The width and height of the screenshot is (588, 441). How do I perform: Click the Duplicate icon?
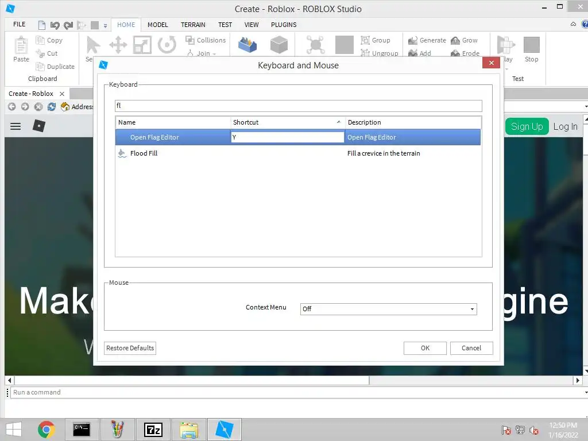[40, 67]
